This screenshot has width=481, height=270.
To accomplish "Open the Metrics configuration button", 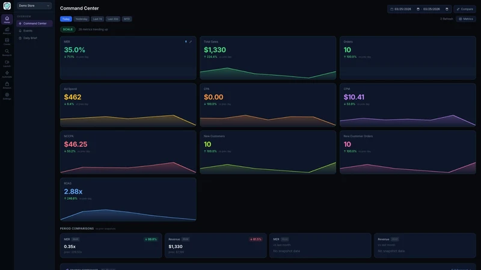I will [x=465, y=19].
